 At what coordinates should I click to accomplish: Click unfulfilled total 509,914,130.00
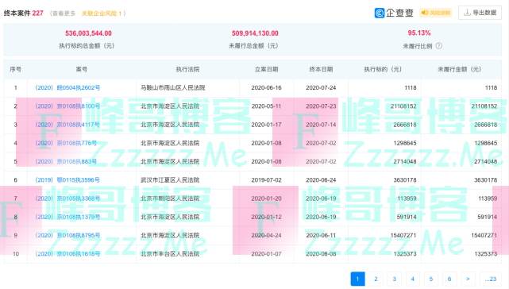pos(255,33)
